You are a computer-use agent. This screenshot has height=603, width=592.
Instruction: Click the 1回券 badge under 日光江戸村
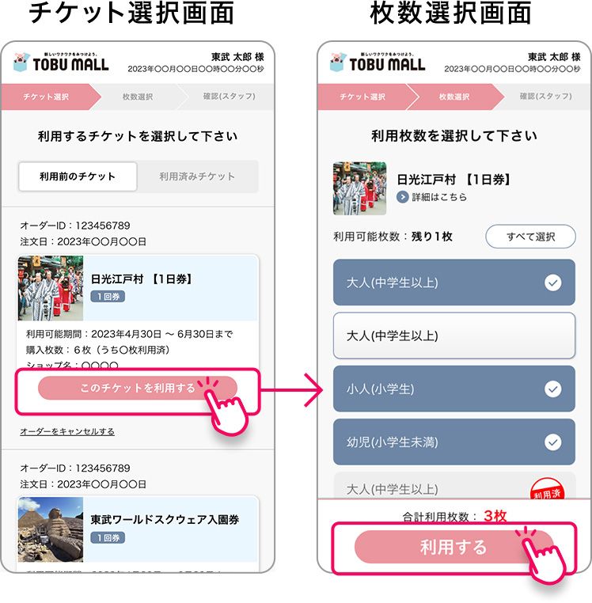[x=108, y=297]
